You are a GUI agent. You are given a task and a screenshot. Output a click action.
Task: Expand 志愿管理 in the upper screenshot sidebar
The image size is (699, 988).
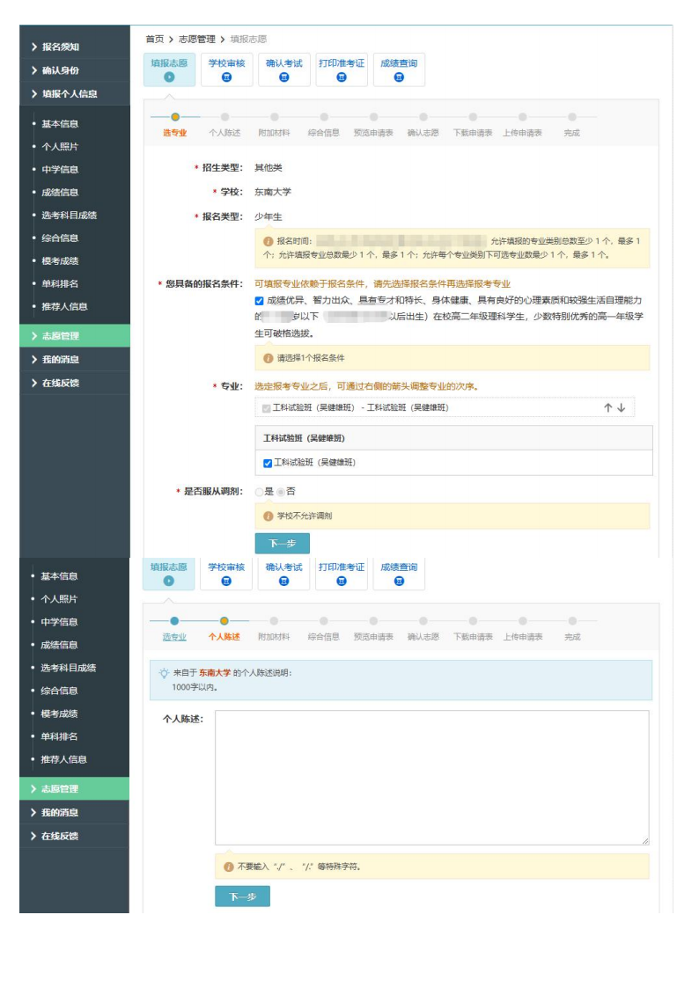pos(74,336)
